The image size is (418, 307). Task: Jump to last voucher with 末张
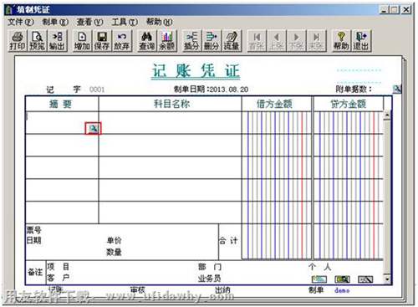tap(316, 41)
